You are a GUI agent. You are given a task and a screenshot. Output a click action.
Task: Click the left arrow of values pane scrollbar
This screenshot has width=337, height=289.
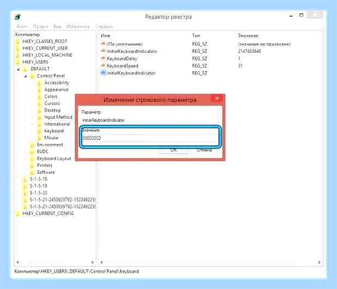point(102,262)
